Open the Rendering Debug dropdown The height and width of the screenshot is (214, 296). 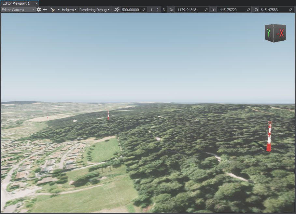[x=94, y=10]
